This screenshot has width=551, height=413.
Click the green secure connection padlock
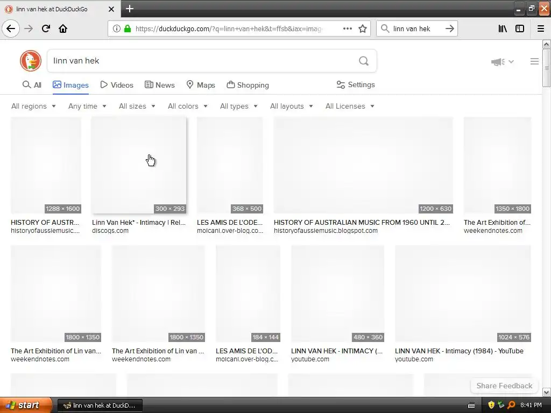(128, 29)
